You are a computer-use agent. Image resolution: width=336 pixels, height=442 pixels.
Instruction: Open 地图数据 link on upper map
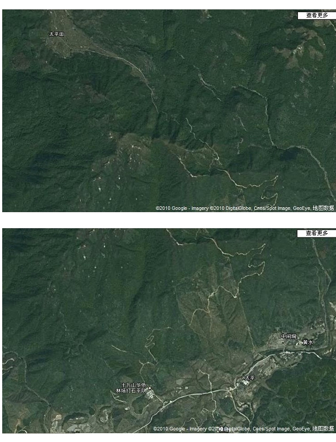(x=323, y=208)
